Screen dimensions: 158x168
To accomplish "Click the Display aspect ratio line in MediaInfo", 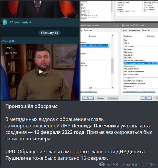I will click(133, 11).
